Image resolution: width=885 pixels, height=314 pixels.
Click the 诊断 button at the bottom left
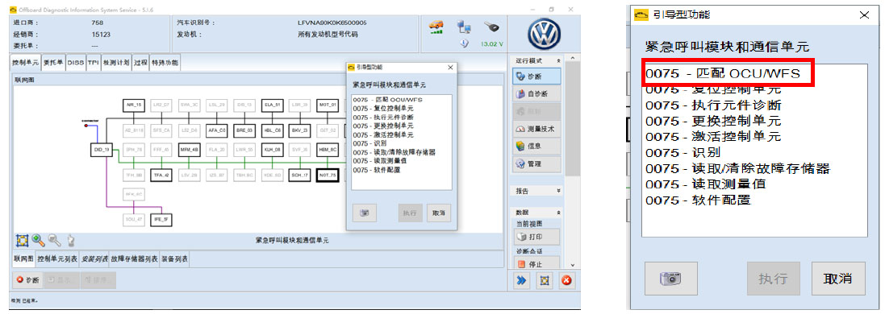coord(27,279)
